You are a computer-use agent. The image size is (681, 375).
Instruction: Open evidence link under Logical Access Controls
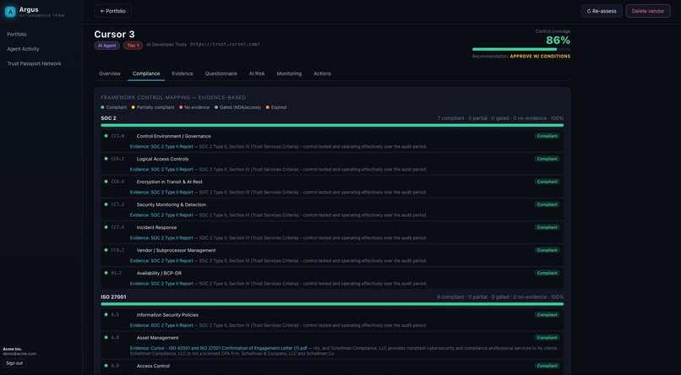click(x=161, y=170)
